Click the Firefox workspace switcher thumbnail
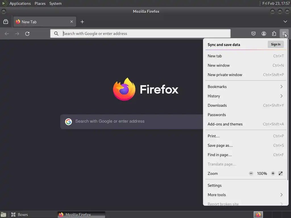 (x=258, y=215)
